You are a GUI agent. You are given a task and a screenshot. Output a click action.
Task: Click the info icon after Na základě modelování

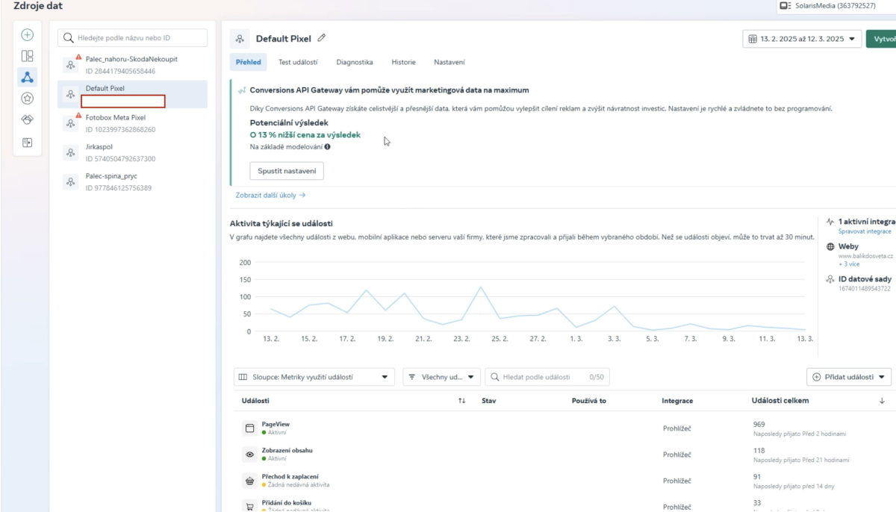click(327, 147)
